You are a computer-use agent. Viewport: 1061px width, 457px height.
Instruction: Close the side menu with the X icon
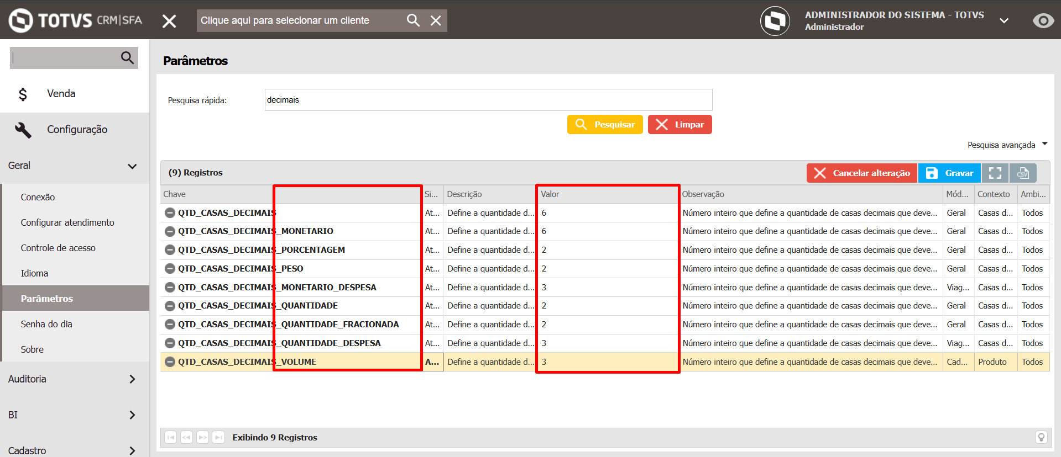(169, 21)
